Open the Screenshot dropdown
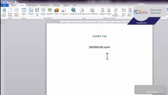Image resolution: width=168 pixels, height=95 pixels. (x=64, y=12)
